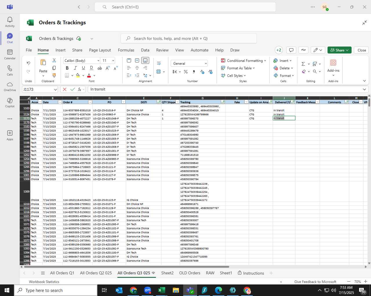This screenshot has height=296, width=371.
Task: Open Calls in Teams sidebar
Action: pyautogui.click(x=10, y=70)
